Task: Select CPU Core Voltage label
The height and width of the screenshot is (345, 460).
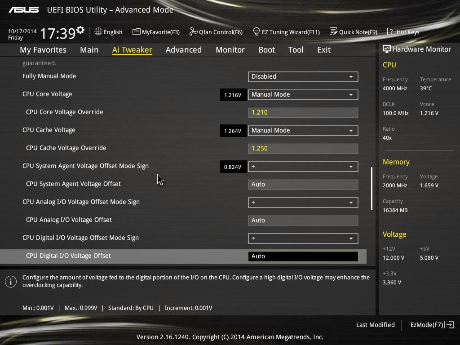Action: coord(47,94)
